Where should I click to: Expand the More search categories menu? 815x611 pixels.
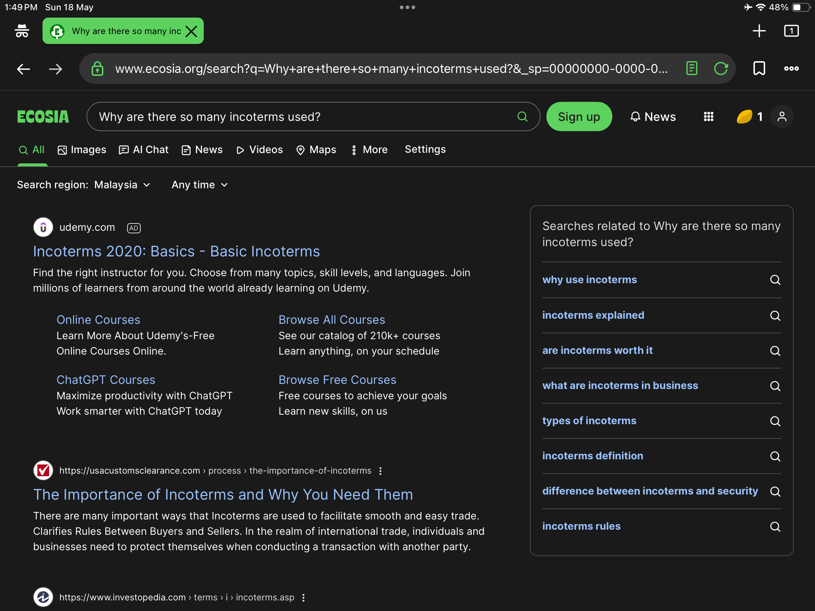point(369,150)
